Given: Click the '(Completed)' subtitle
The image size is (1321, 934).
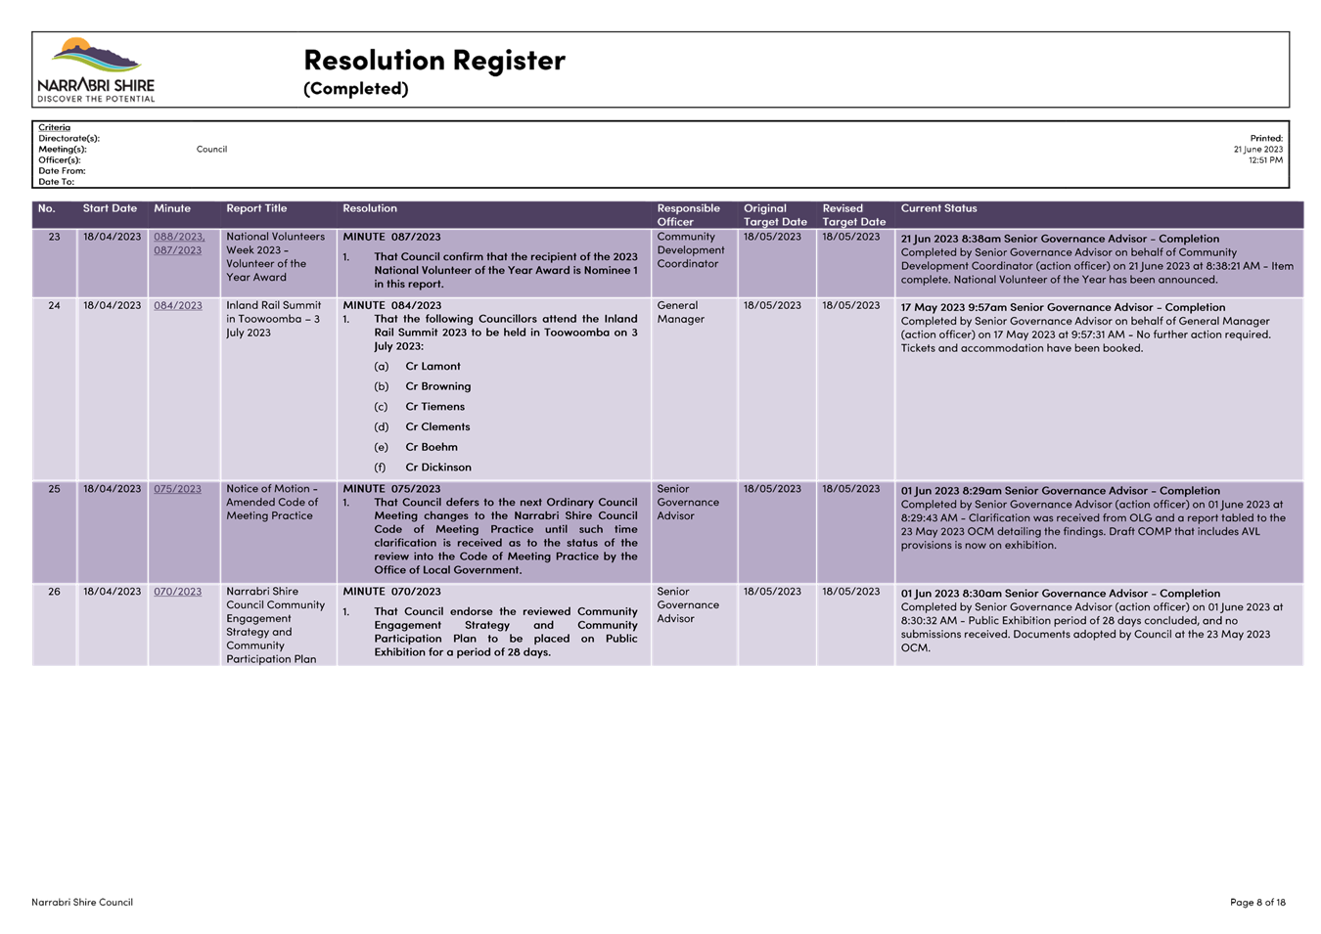Looking at the screenshot, I should (x=355, y=88).
